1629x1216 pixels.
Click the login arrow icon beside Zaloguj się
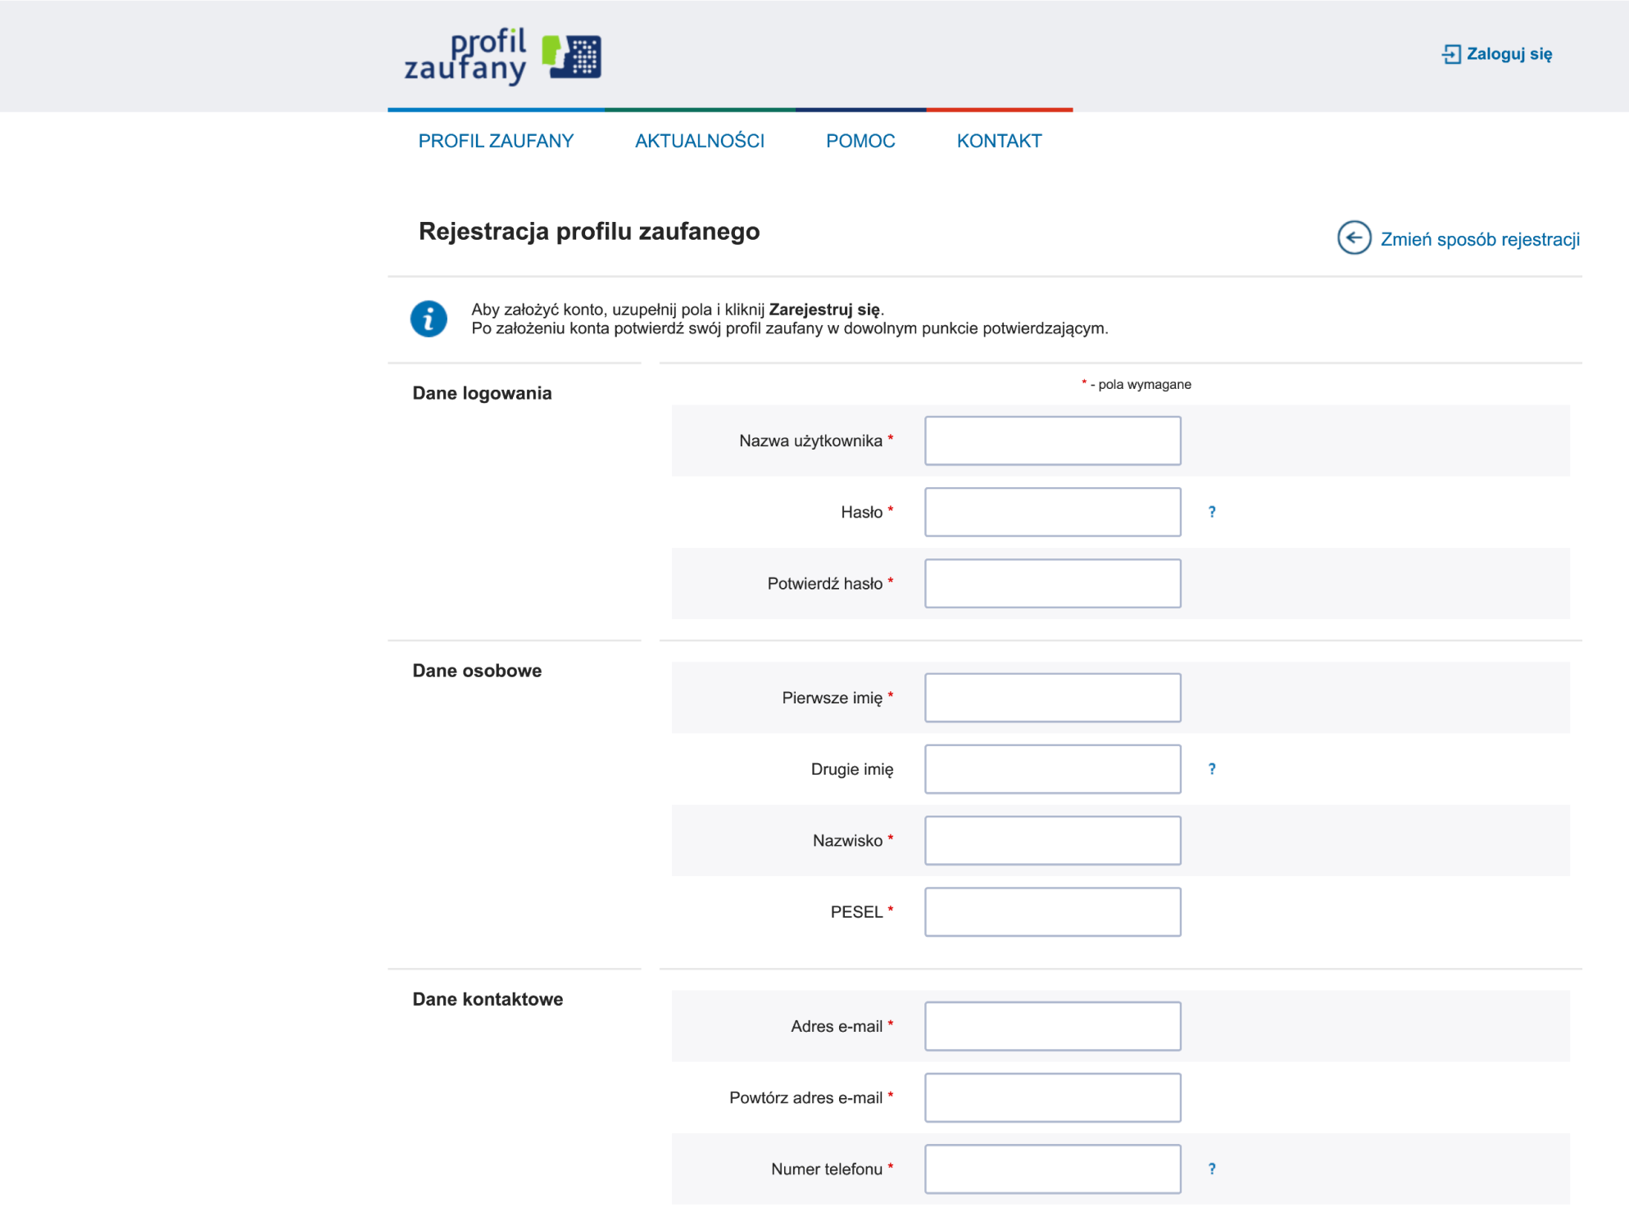(x=1450, y=54)
